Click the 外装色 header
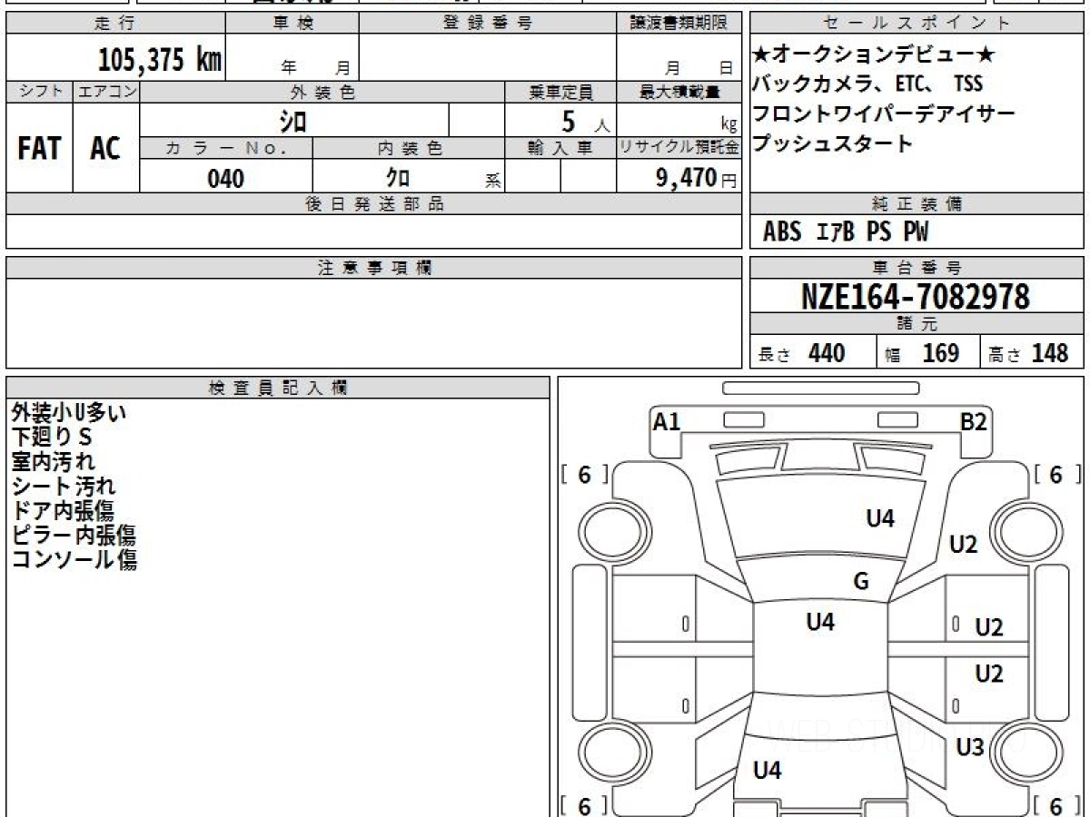 coord(322,92)
